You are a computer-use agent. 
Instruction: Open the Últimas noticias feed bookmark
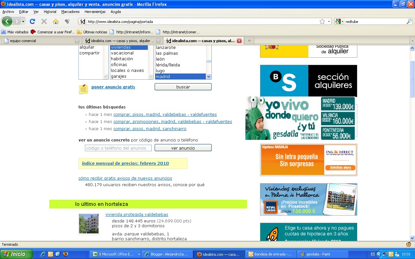pos(92,32)
